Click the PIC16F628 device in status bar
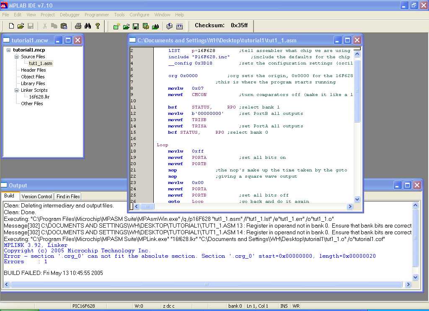Screen dimensions: 429x311 pyautogui.click(x=83, y=306)
